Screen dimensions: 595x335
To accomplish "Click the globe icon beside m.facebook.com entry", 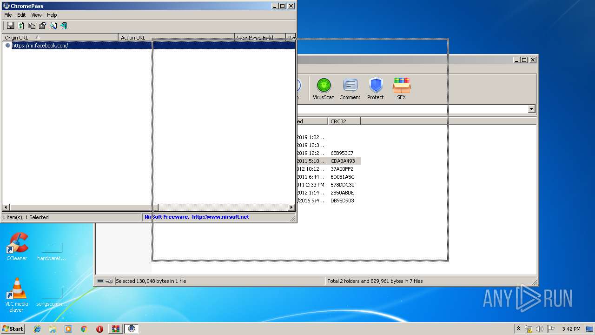I will click(8, 45).
